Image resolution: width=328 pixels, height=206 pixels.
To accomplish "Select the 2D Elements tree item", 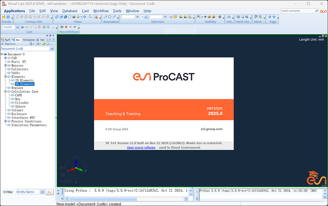I will (24, 80).
